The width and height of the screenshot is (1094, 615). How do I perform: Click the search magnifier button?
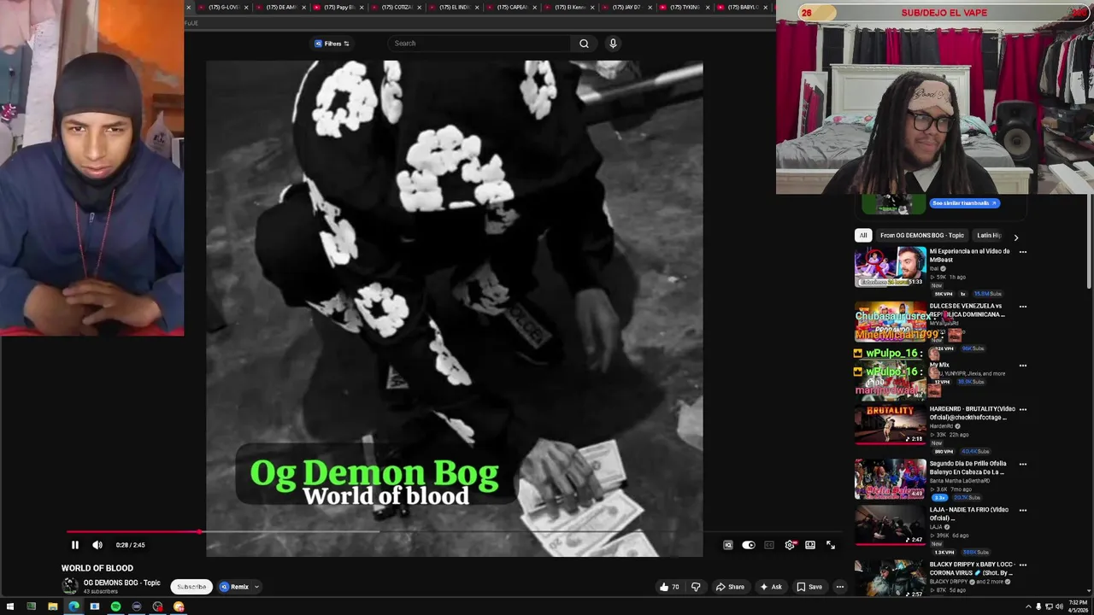(x=584, y=44)
